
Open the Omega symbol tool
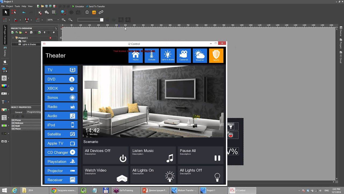(x=87, y=12)
